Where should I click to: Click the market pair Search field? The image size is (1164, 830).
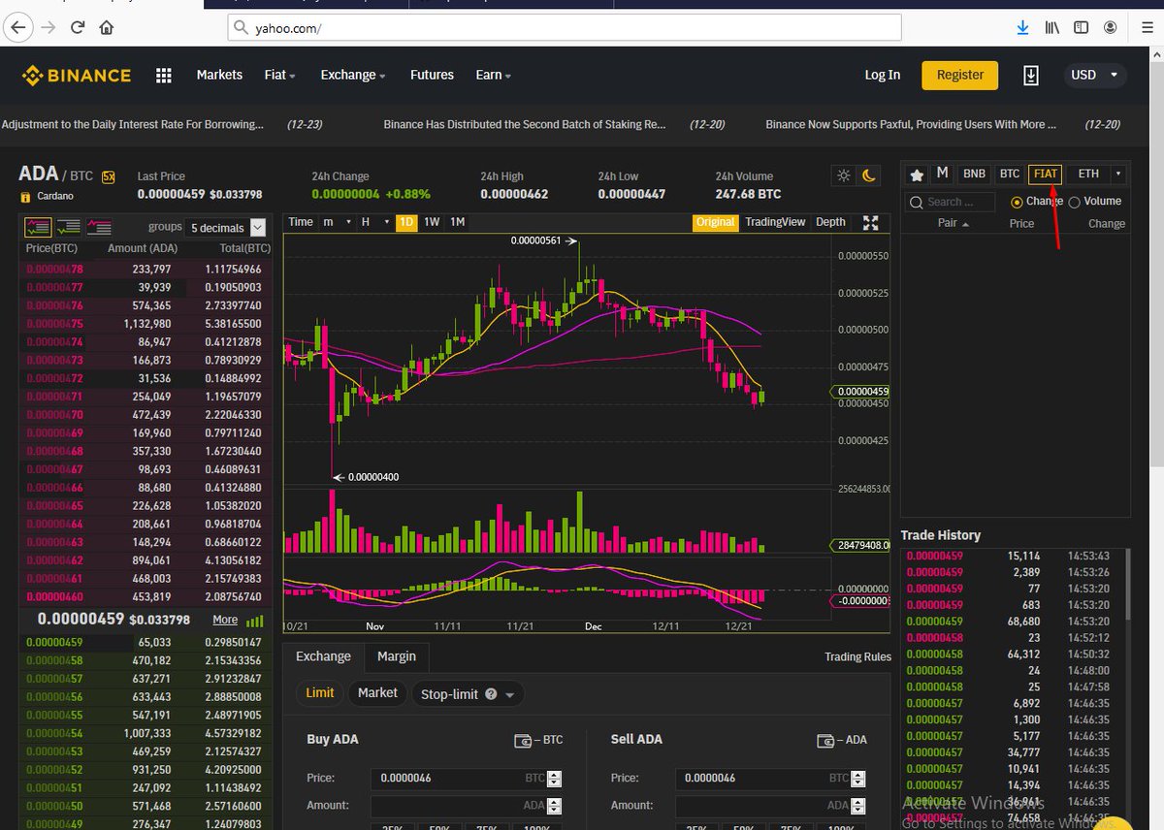[951, 202]
